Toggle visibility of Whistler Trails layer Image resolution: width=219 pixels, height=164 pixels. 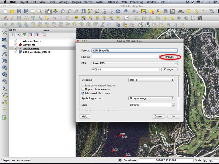(x=16, y=41)
